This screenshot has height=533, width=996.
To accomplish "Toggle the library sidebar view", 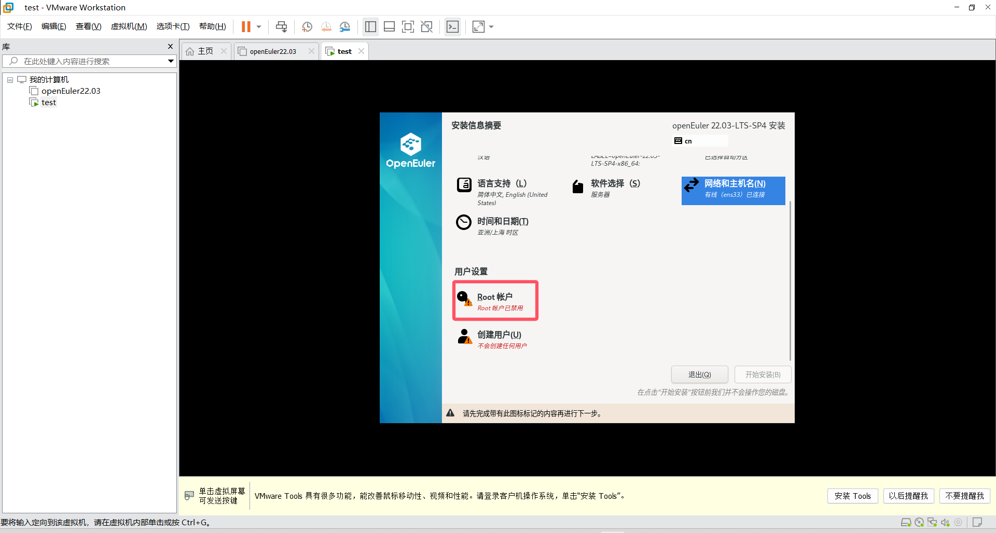I will coord(370,26).
